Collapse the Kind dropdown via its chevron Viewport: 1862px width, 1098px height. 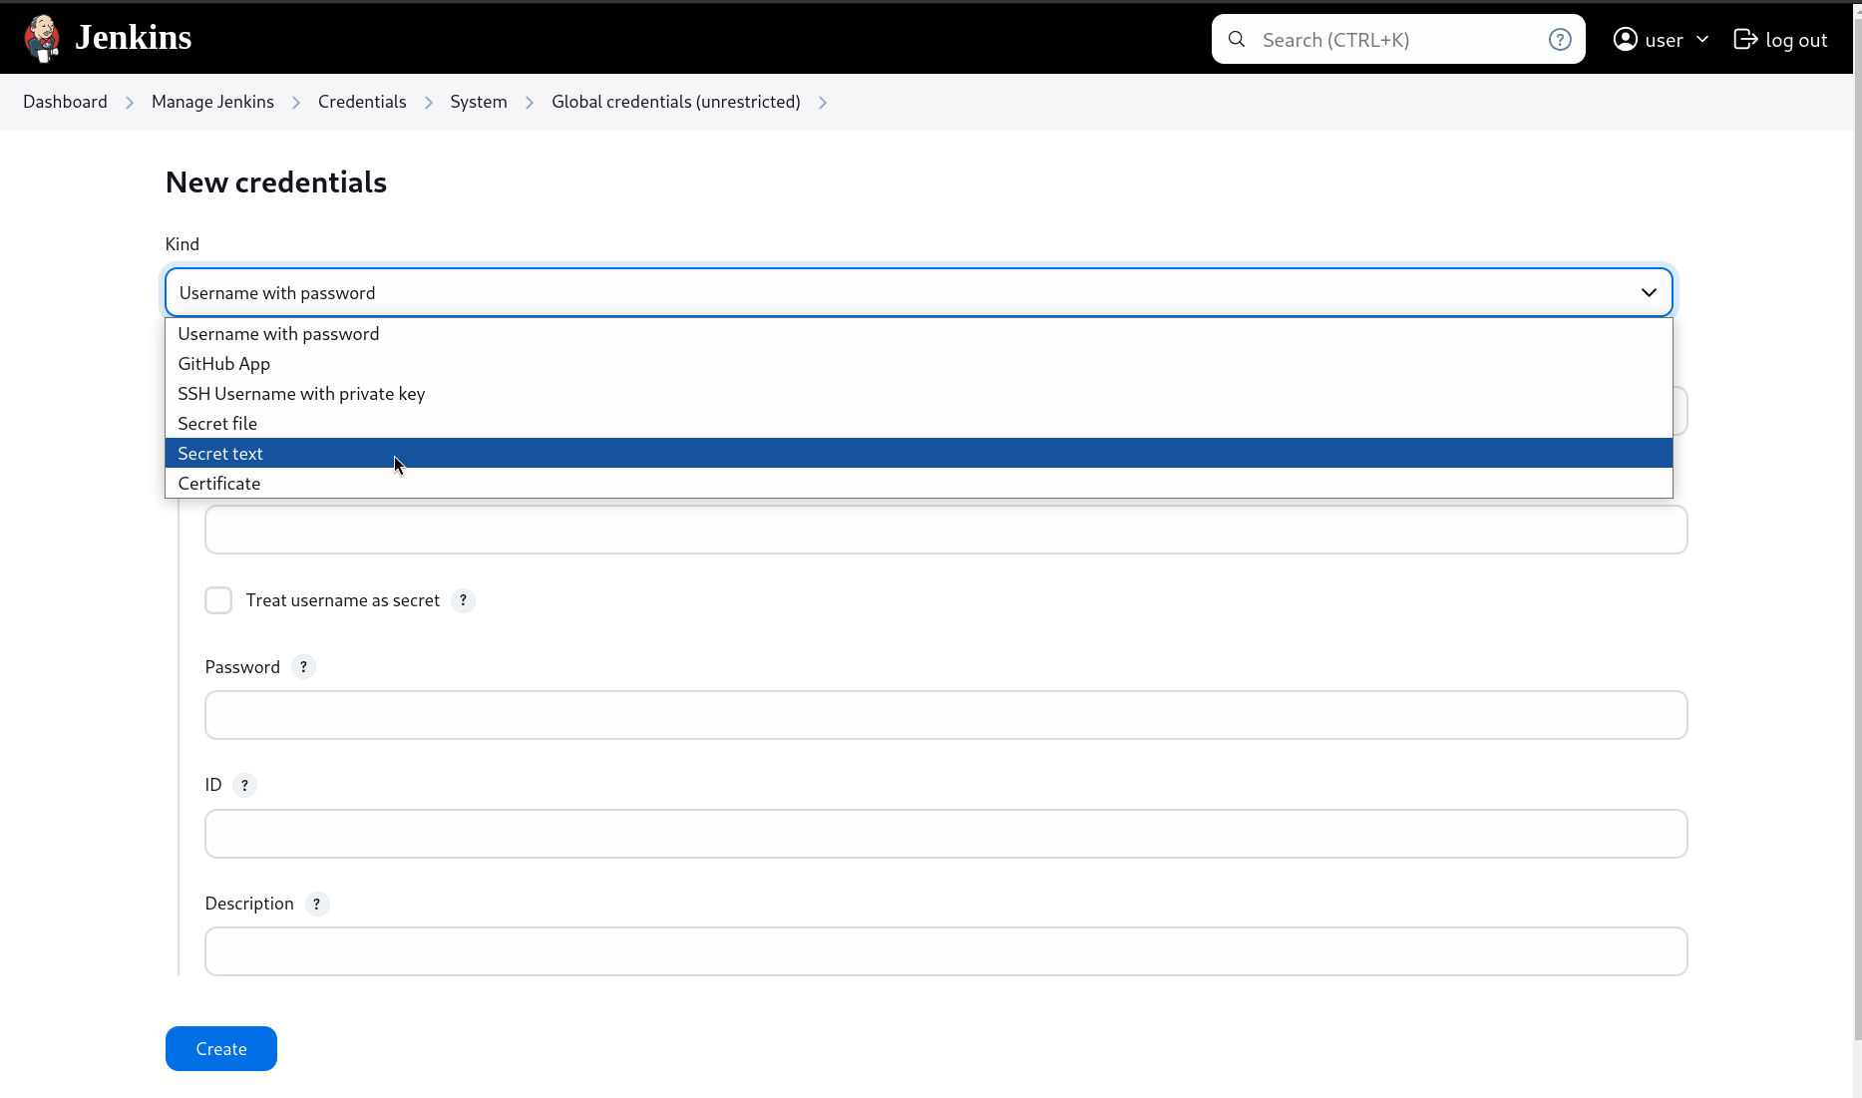coord(1648,292)
